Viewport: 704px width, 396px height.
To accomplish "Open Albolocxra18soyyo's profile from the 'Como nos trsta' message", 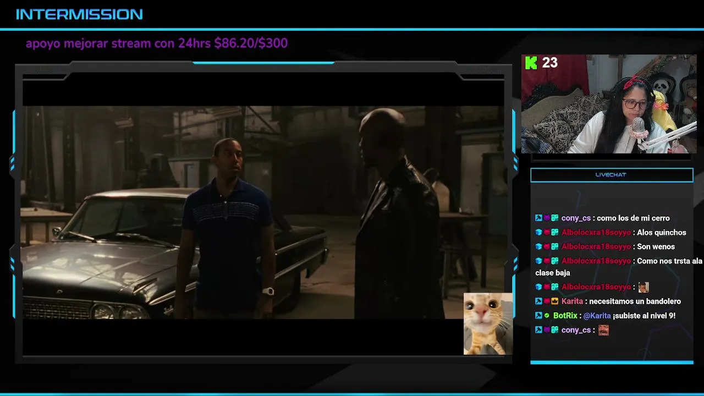I will tap(596, 261).
